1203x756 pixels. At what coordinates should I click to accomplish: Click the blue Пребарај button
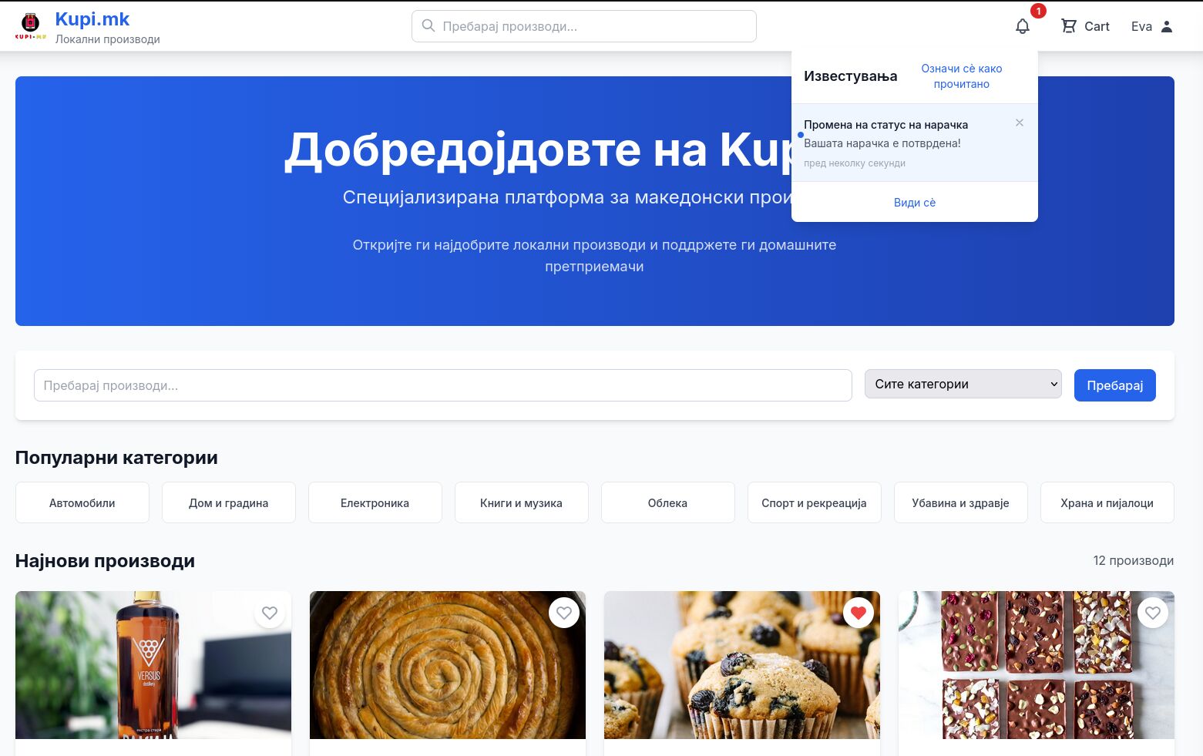click(x=1114, y=385)
